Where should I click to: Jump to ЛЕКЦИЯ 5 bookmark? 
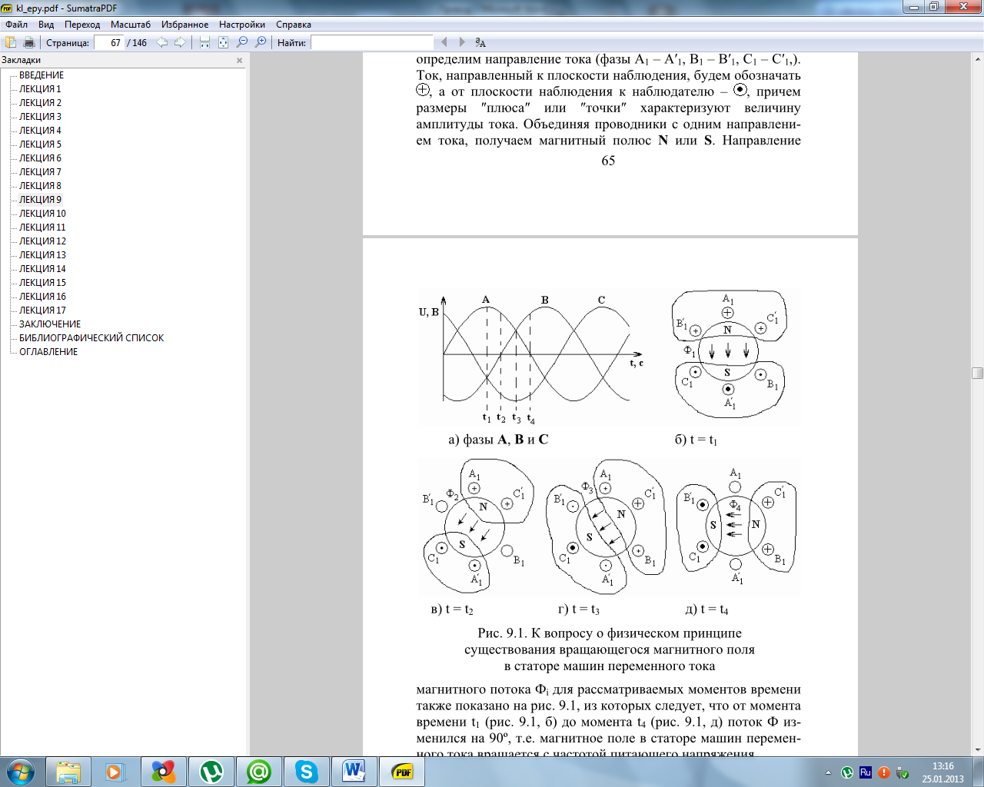point(40,144)
